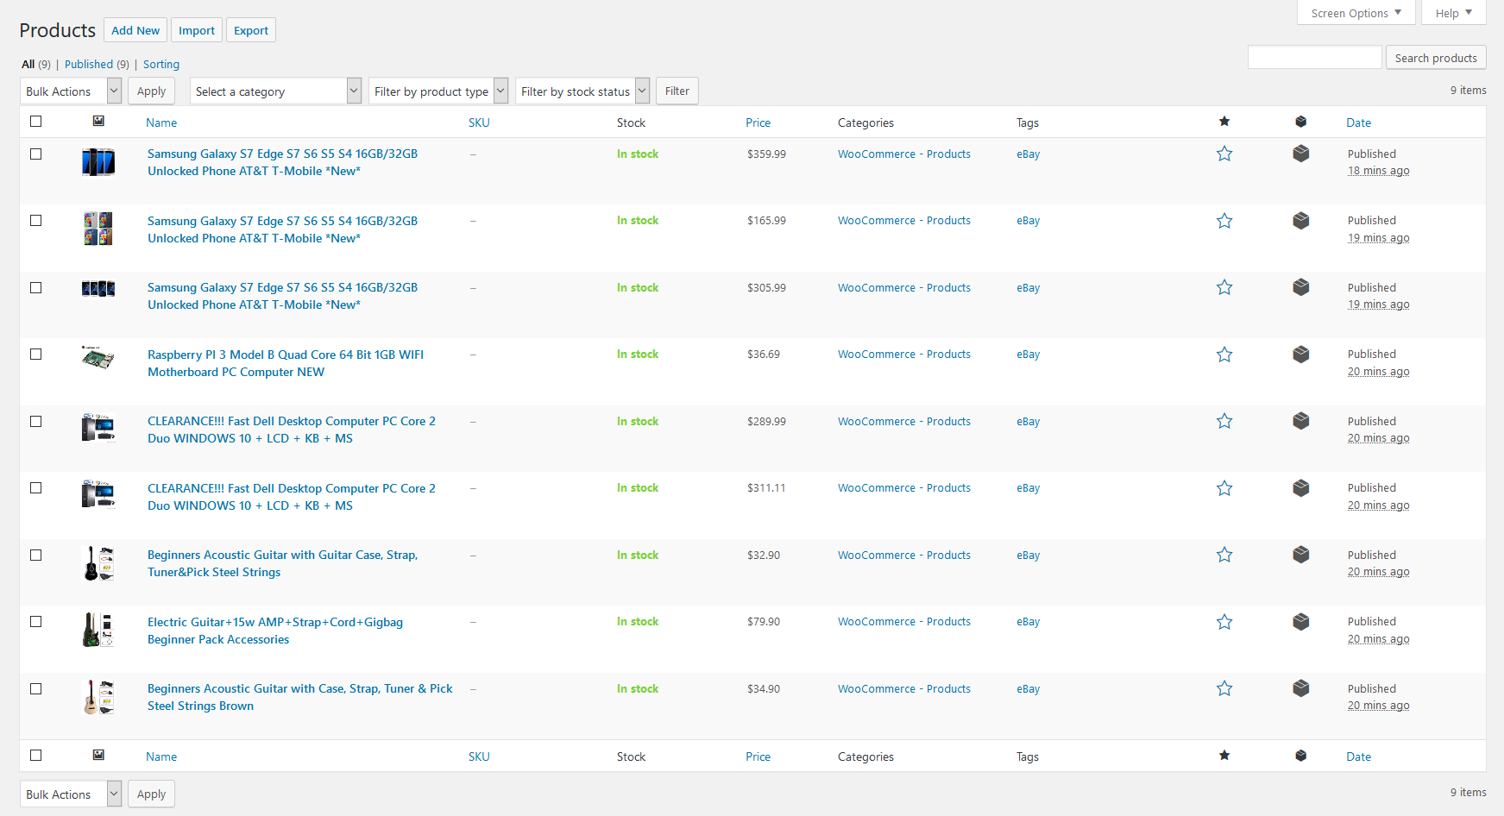The image size is (1504, 816).
Task: Click WooCommerce - Products category for Electric Guitar
Action: [904, 622]
